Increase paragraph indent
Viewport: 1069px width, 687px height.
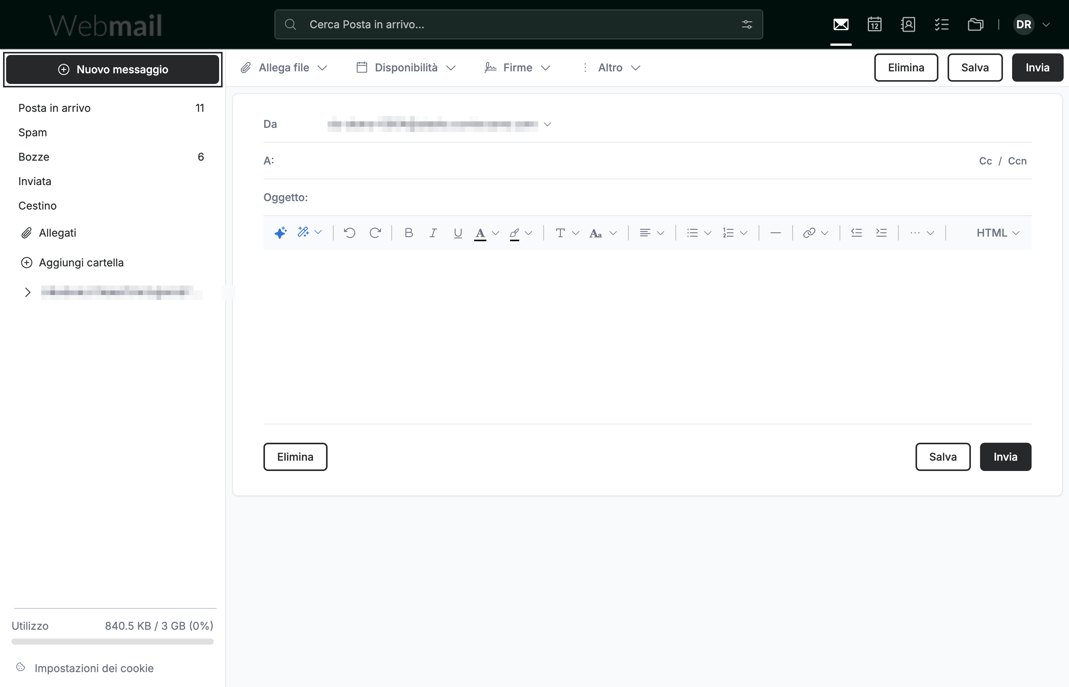point(881,232)
